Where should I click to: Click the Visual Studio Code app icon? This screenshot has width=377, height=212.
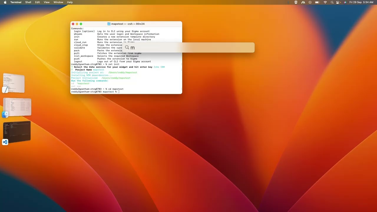pos(5,142)
